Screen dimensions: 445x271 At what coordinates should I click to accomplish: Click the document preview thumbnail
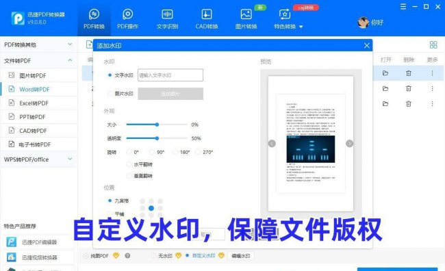311,144
